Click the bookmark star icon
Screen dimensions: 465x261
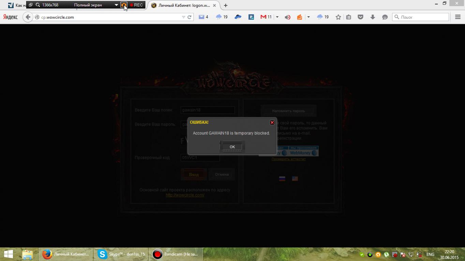coord(338,17)
